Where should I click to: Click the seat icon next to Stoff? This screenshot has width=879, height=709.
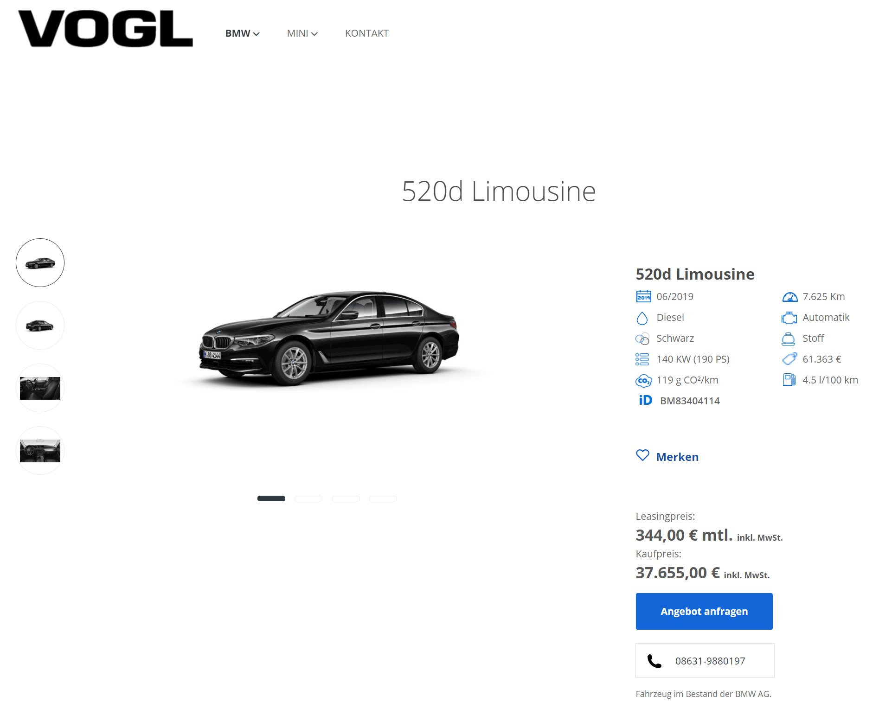788,339
